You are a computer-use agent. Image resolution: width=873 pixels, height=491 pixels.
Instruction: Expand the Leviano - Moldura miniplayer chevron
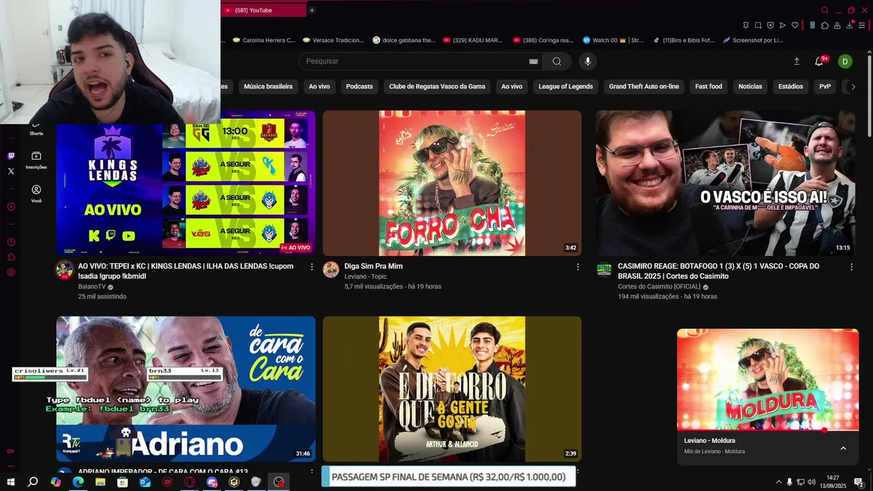point(843,448)
